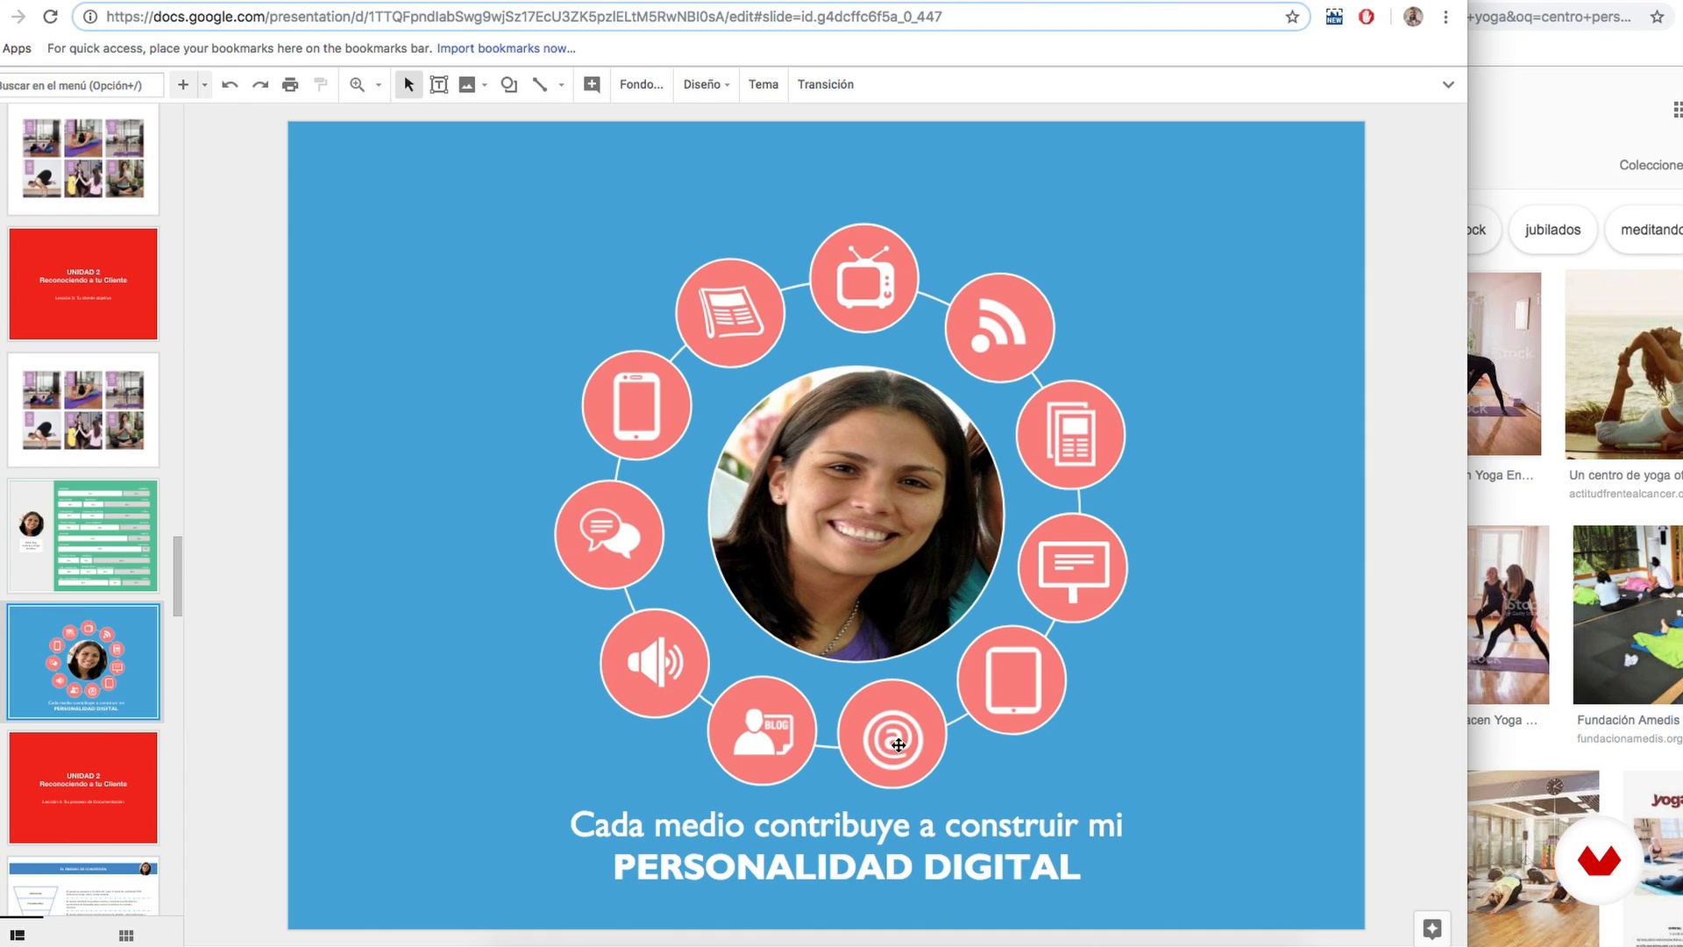The image size is (1683, 947).
Task: Select the woman's circular photo on the slide
Action: 856,514
